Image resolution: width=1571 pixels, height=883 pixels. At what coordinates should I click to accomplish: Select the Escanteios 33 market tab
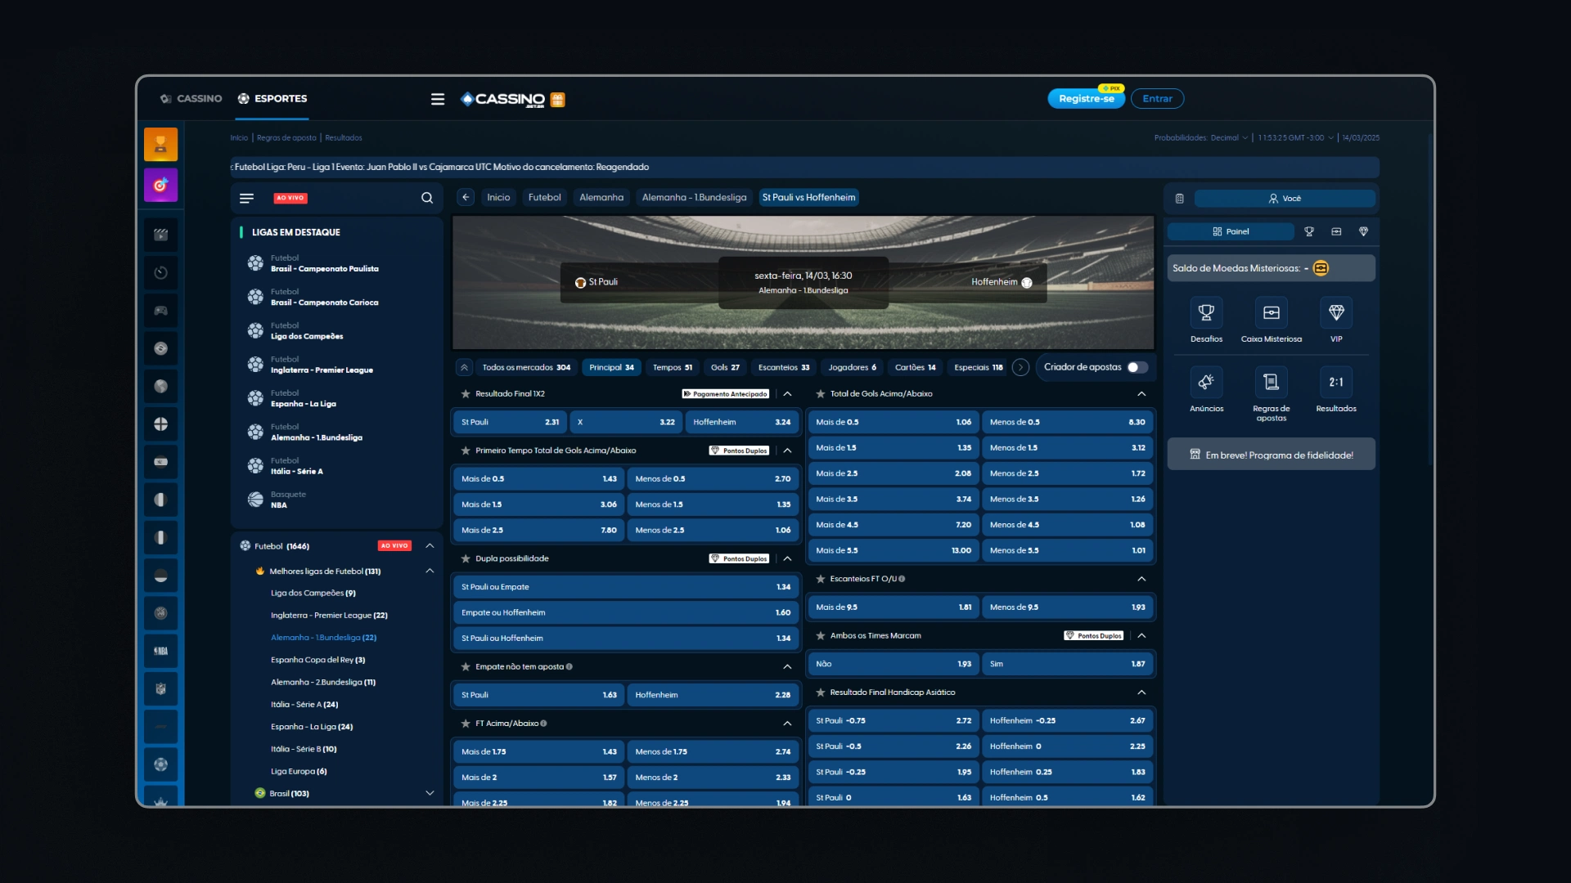point(783,367)
